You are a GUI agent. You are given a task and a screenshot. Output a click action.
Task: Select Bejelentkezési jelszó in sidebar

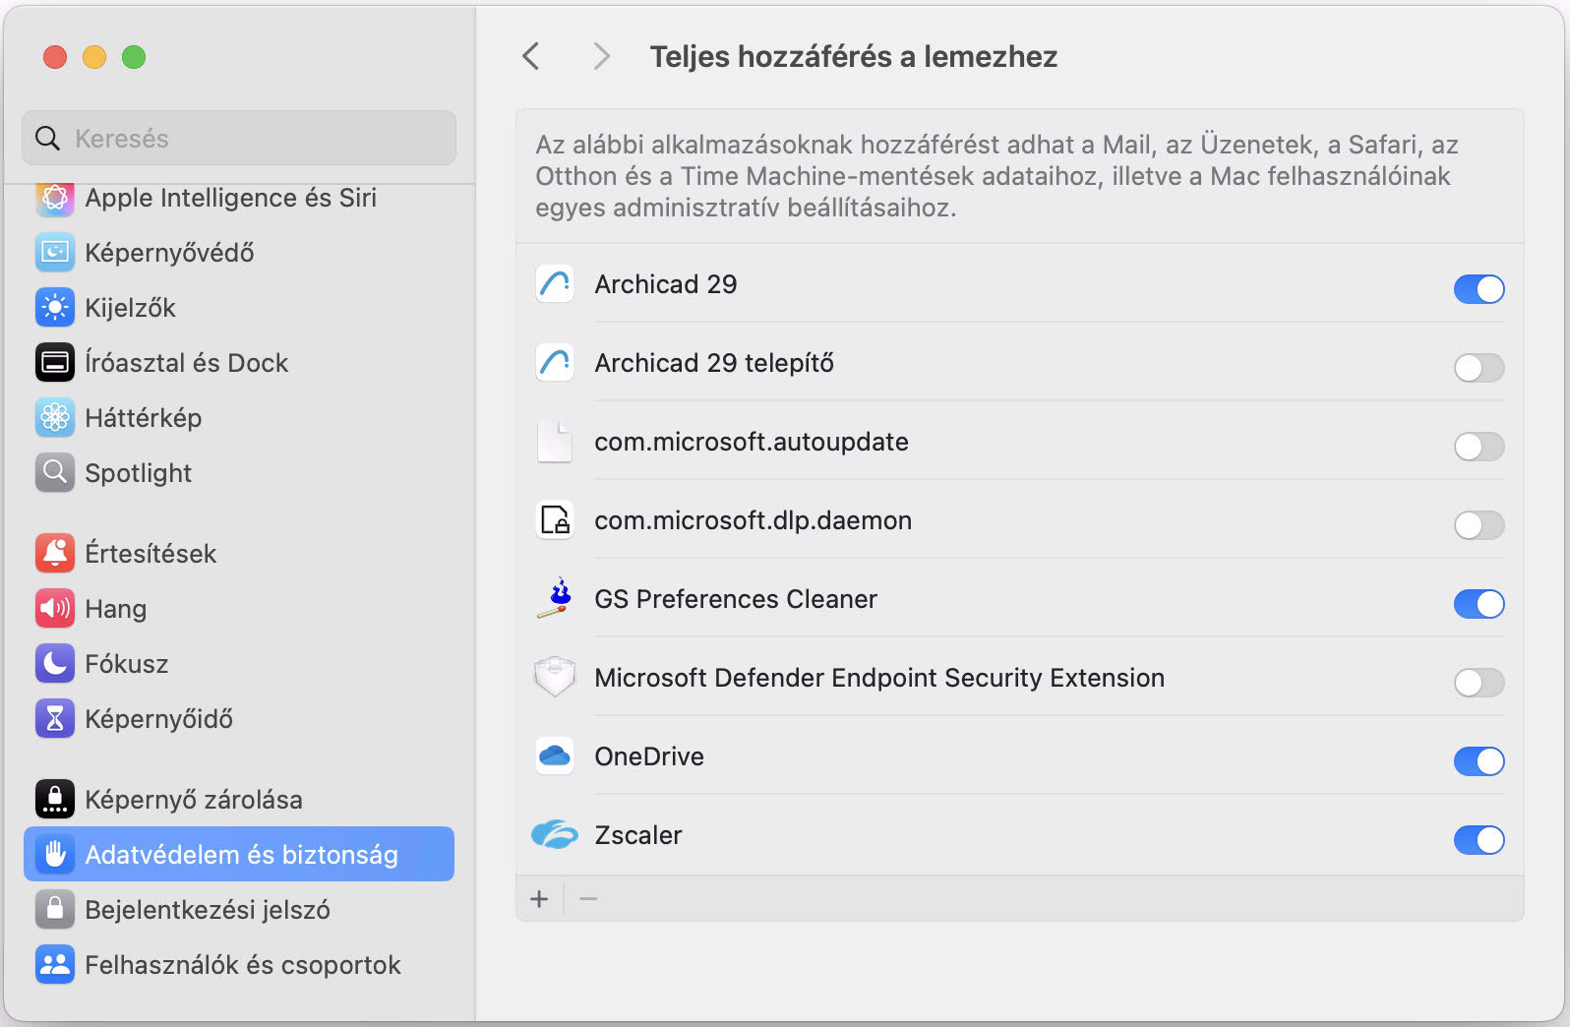[239, 910]
